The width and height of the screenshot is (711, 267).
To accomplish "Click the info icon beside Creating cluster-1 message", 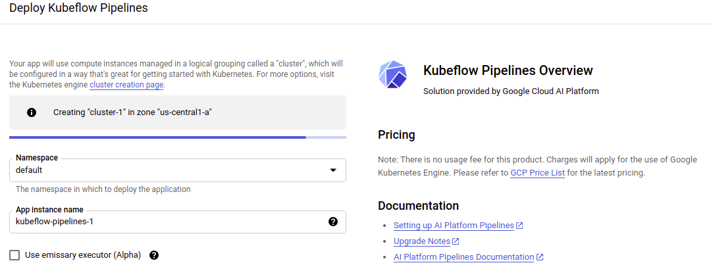I will pos(32,112).
